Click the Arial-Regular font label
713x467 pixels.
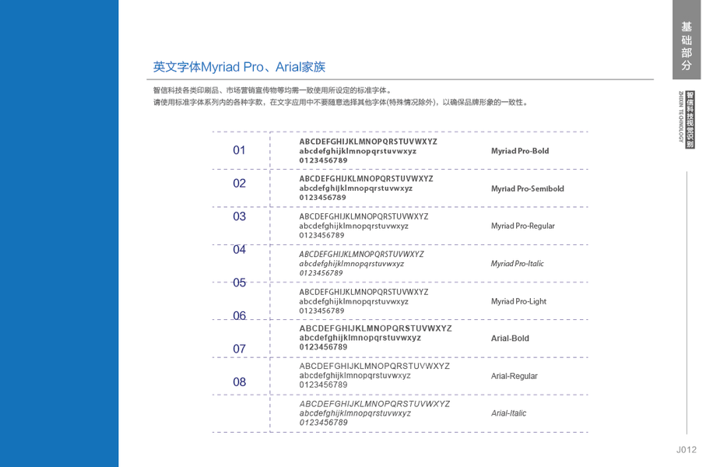click(514, 376)
